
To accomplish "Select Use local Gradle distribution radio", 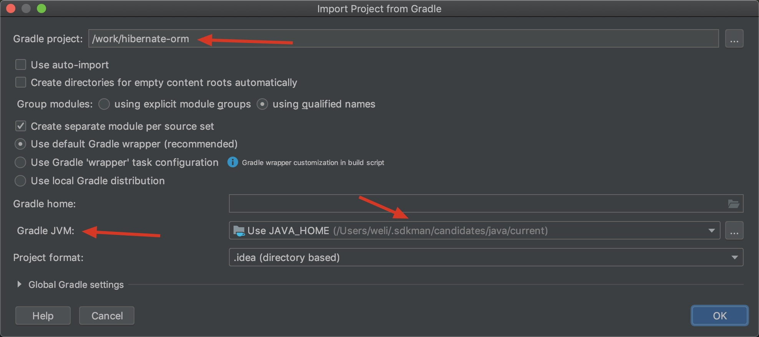I will click(20, 181).
